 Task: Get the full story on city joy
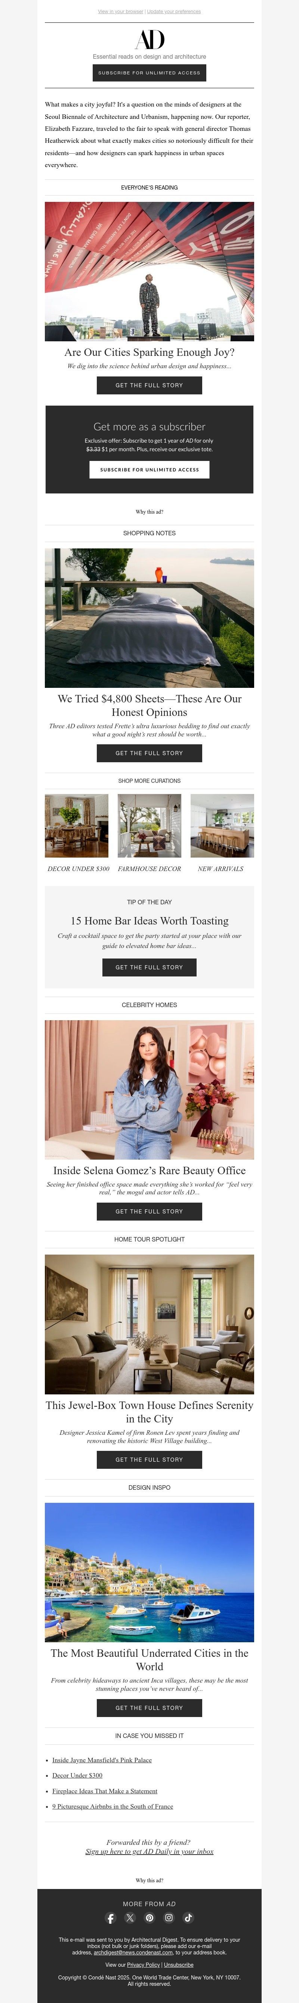[x=149, y=385]
